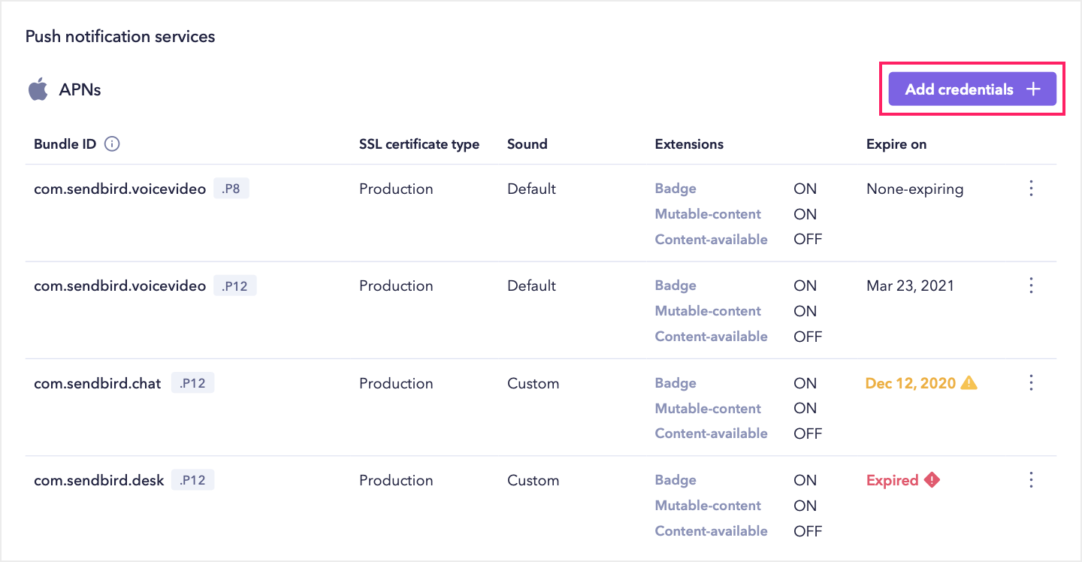Select the com.sendbird.chat bundle ID
Screen dimensions: 1082x562
[x=98, y=383]
